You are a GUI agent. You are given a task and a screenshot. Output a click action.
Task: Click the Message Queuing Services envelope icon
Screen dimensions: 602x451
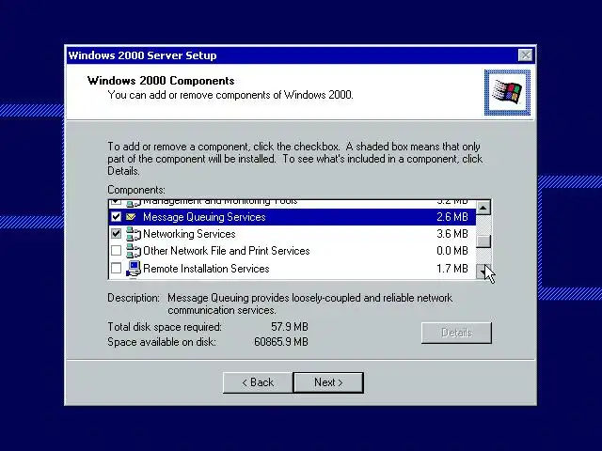tap(131, 217)
